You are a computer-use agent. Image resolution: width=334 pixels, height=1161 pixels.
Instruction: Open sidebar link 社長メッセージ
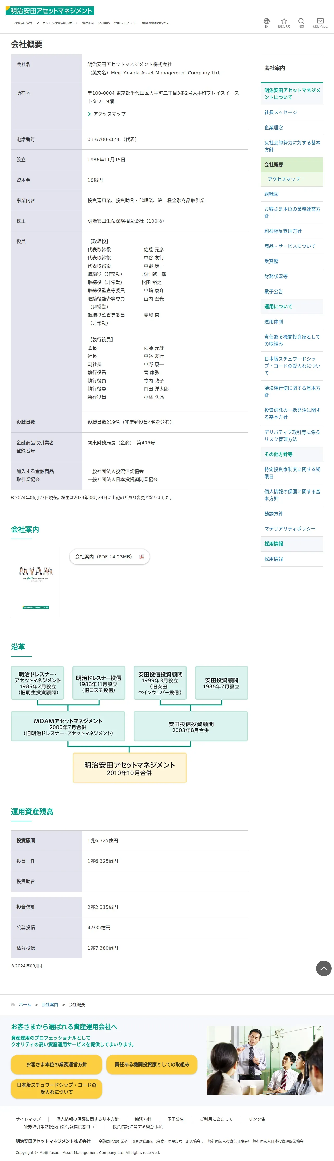click(x=292, y=113)
